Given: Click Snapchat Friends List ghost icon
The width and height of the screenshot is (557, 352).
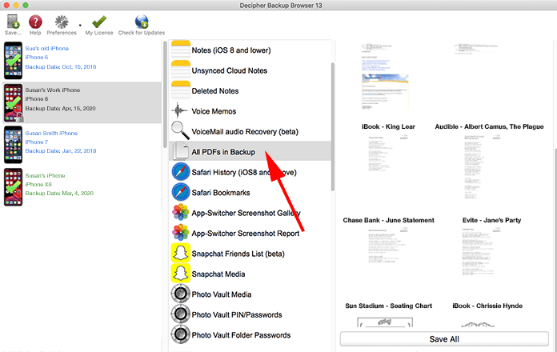Looking at the screenshot, I should [180, 253].
